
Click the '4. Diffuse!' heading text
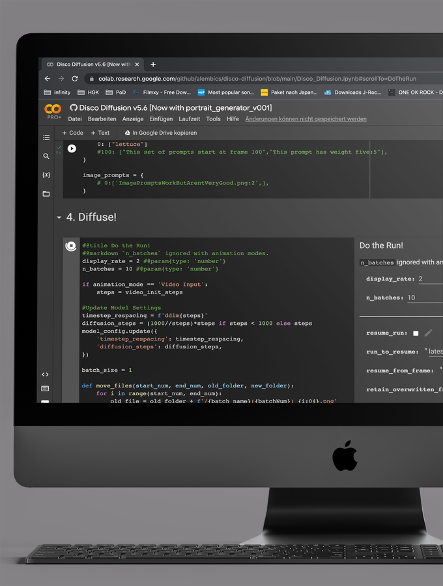pyautogui.click(x=91, y=217)
